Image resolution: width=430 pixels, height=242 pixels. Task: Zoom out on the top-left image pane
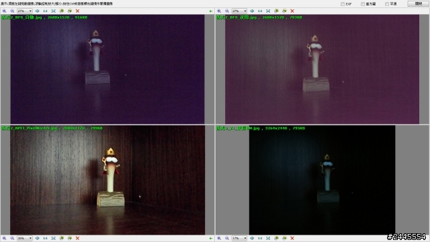coord(12,11)
